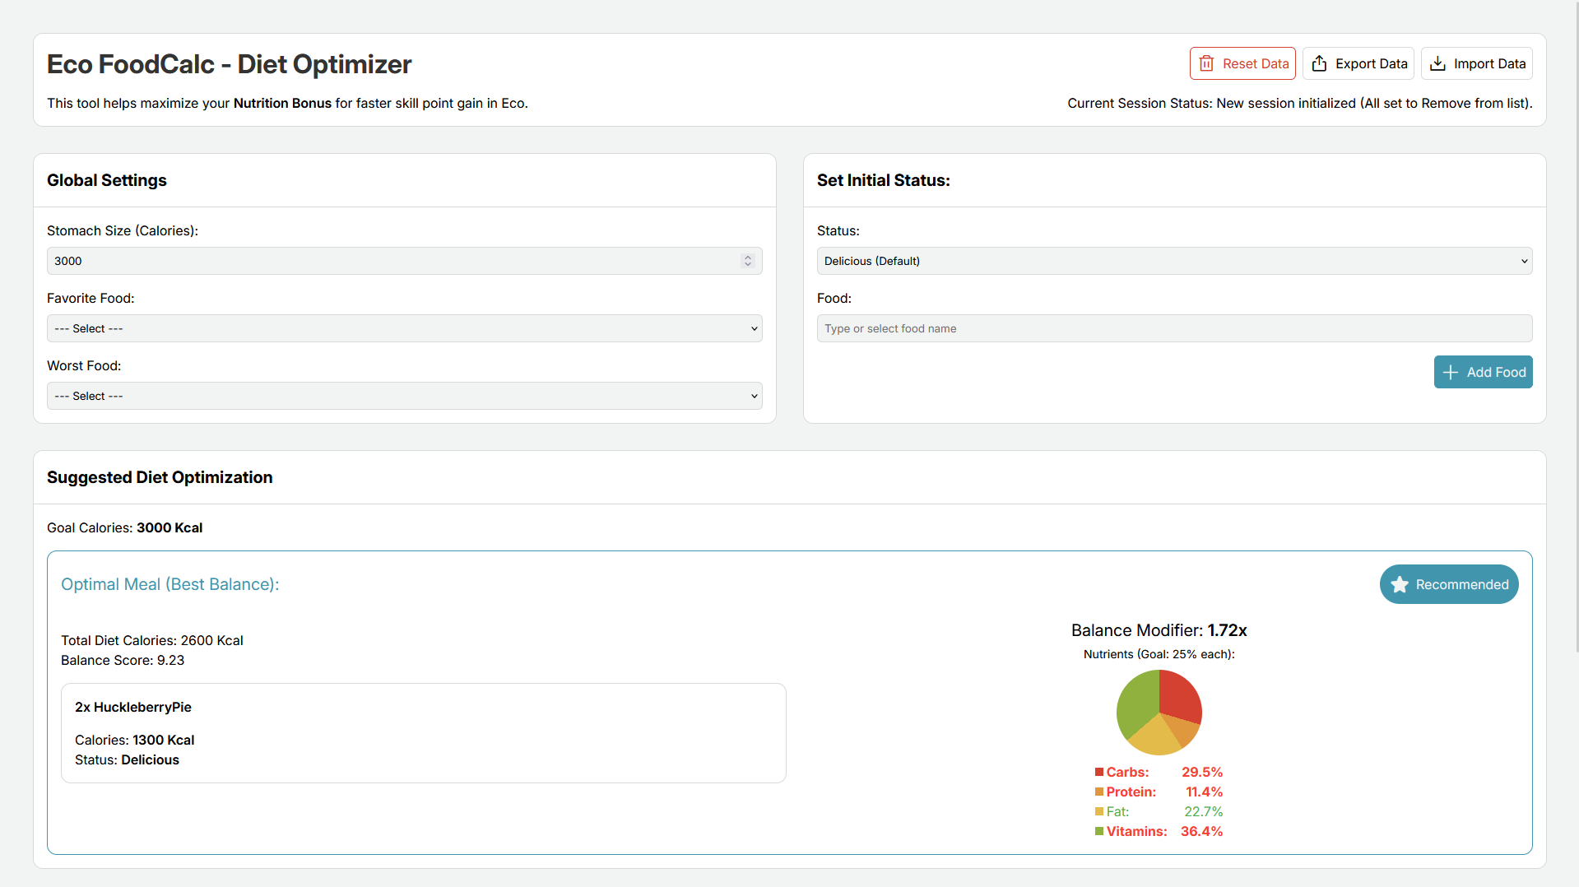
Task: Click the Export Data button
Action: pos(1358,63)
